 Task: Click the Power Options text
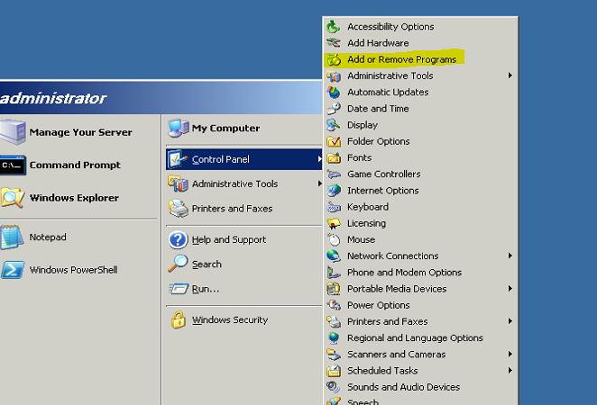[379, 305]
